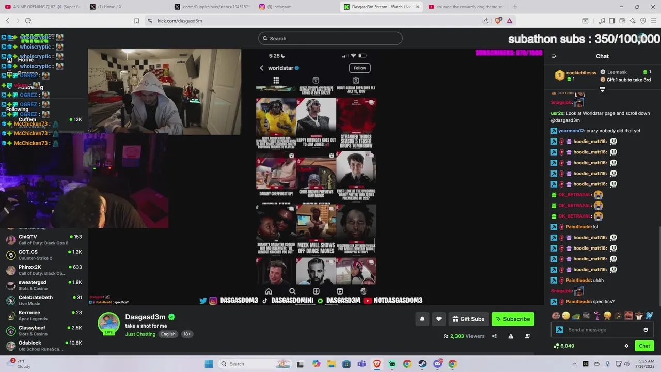
Task: Open Discord from the taskbar
Action: coord(438,364)
